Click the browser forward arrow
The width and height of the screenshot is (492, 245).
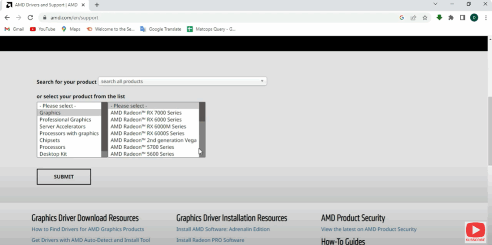pyautogui.click(x=19, y=18)
